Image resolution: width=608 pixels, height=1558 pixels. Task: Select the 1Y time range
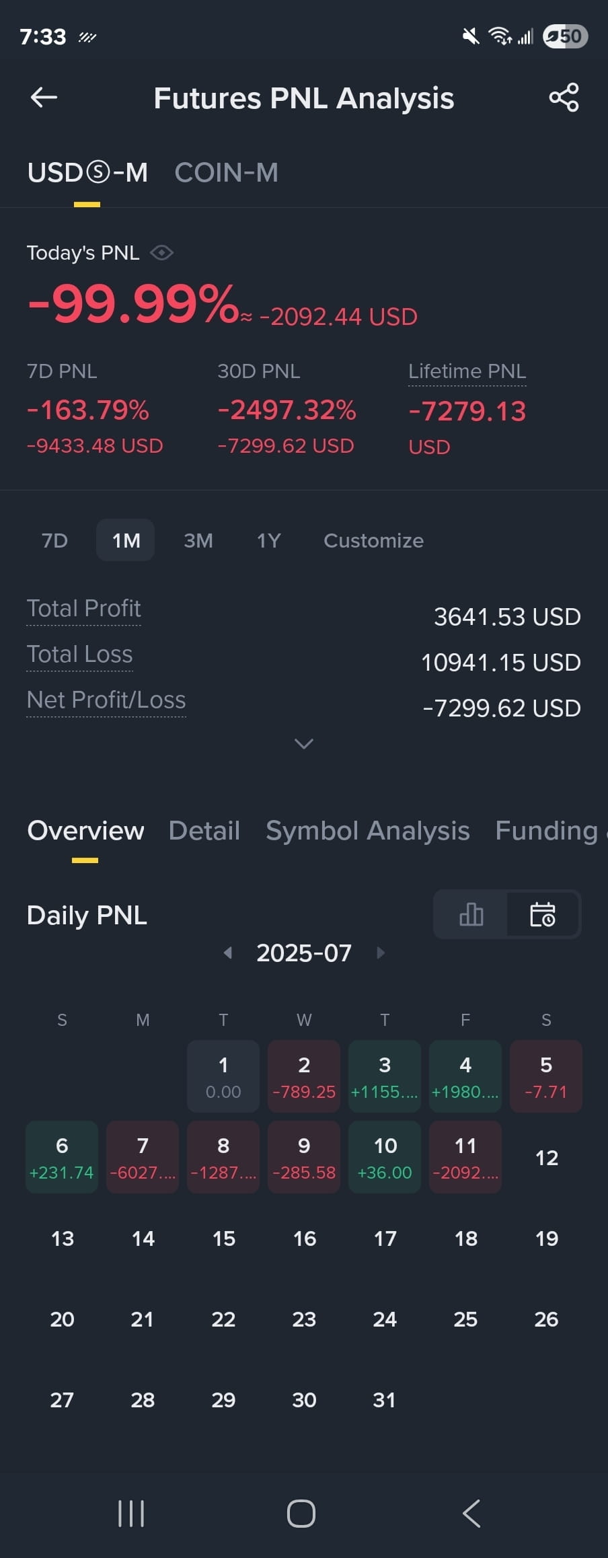pos(269,540)
